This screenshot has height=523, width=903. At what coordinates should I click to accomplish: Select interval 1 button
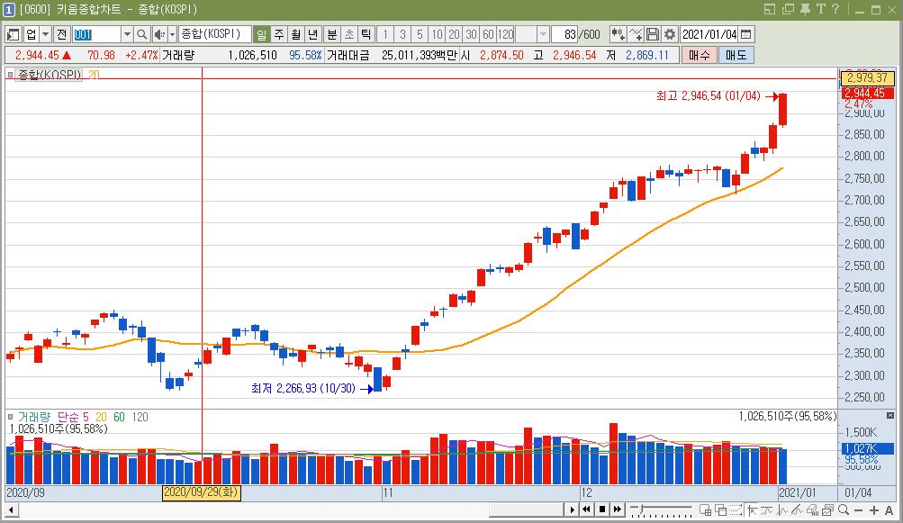click(x=385, y=34)
